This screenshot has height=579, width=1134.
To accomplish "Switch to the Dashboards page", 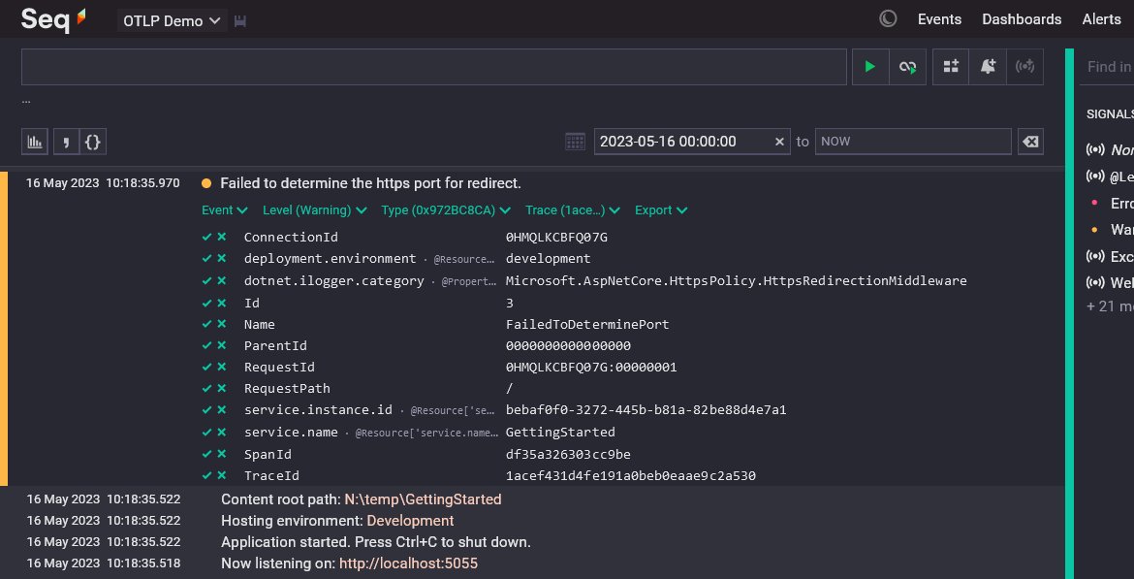I will (x=1022, y=18).
